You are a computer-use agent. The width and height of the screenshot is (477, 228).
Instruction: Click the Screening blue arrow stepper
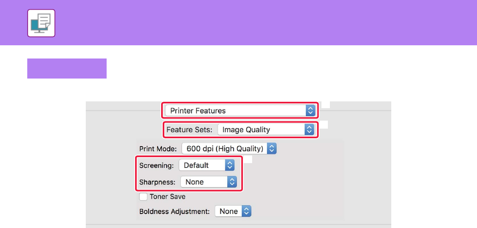(x=229, y=165)
